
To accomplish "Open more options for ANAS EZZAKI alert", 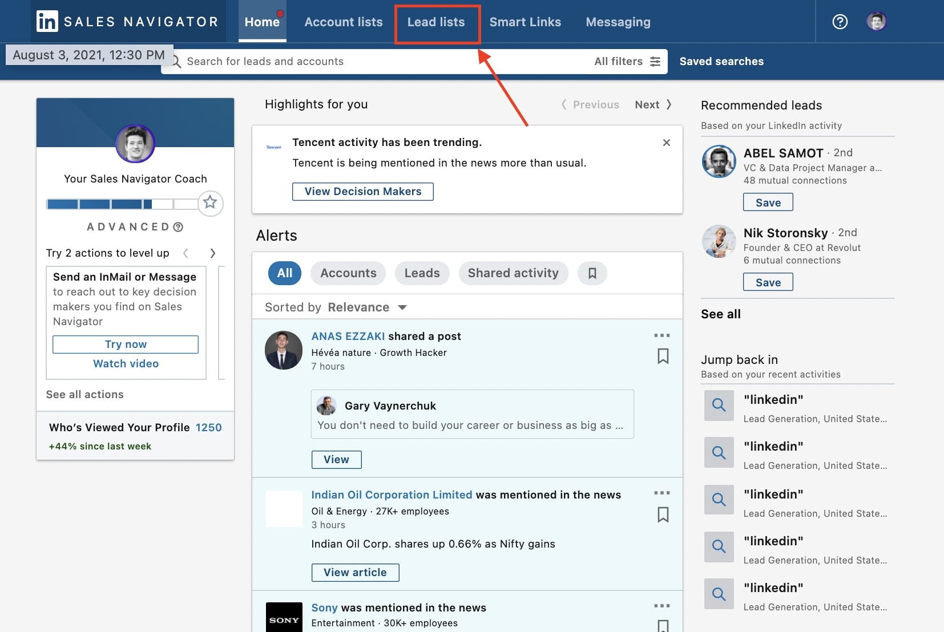I will (x=661, y=335).
